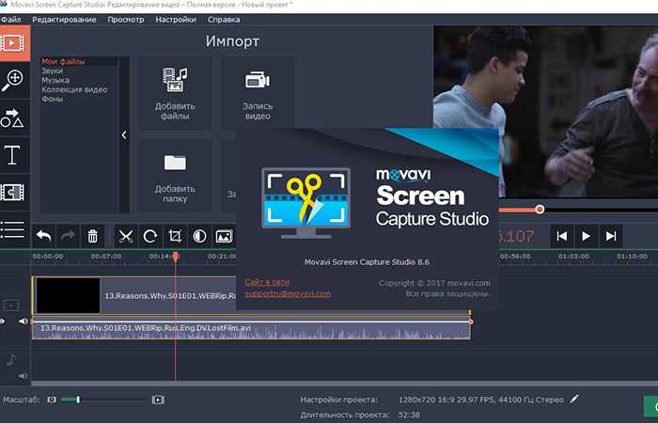Redo the last undone action
The image size is (658, 423).
[x=68, y=236]
